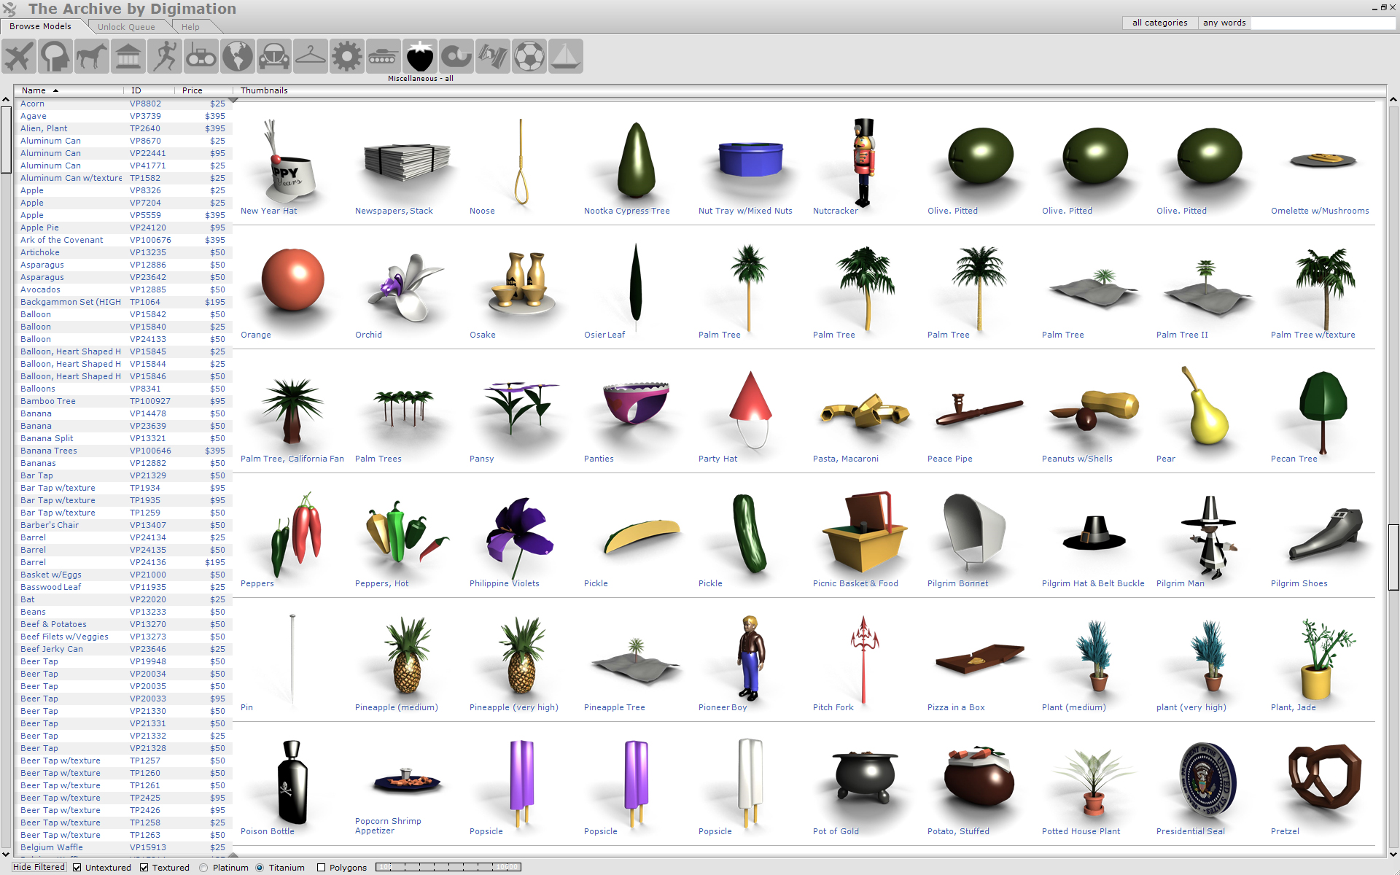Viewport: 1400px width, 875px height.
Task: Open the ground vehicles category (car icon)
Action: (274, 56)
